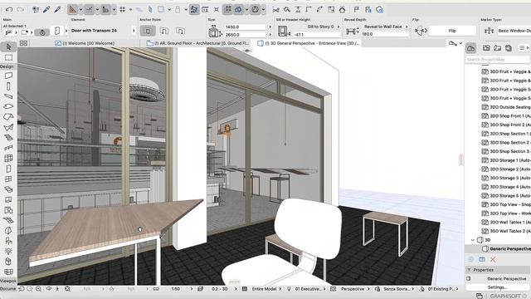Click the height field showing 2650.0
The height and width of the screenshot is (299, 531).
246,35
